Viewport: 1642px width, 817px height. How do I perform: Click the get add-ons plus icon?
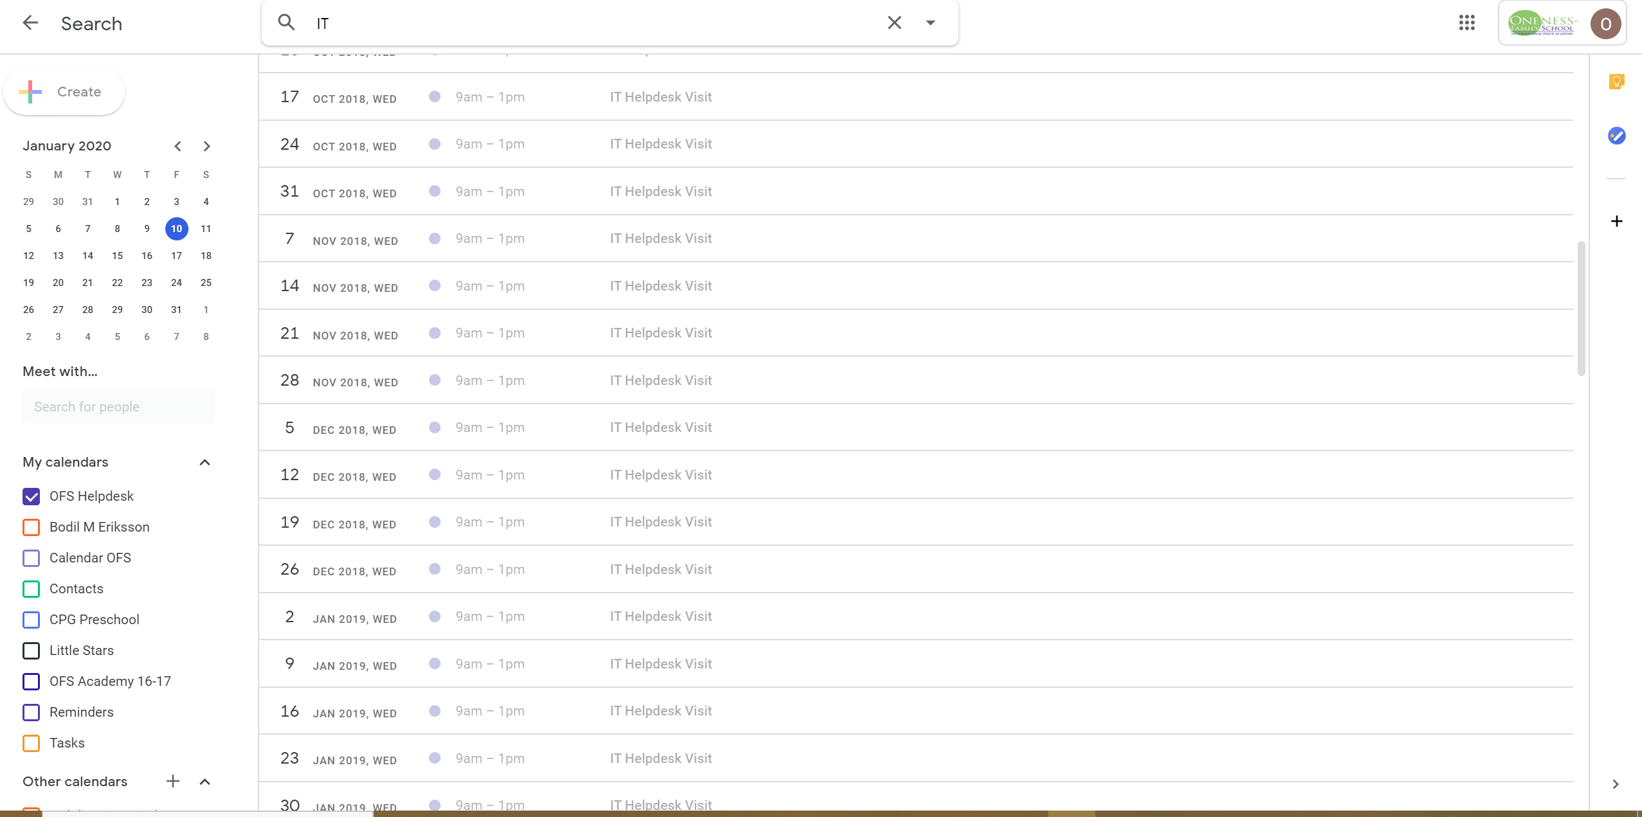1616,221
